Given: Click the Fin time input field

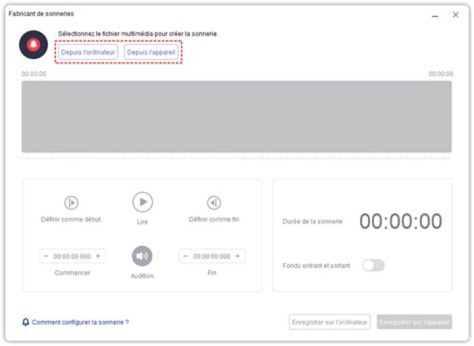Looking at the screenshot, I should [212, 256].
